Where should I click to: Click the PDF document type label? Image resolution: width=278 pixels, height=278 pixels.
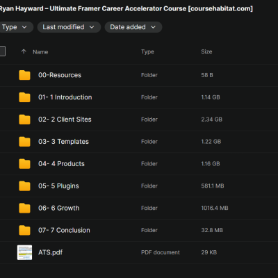[161, 252]
